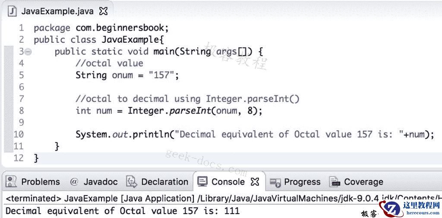Click the Progress view icon
442x218 pixels.
click(x=275, y=182)
